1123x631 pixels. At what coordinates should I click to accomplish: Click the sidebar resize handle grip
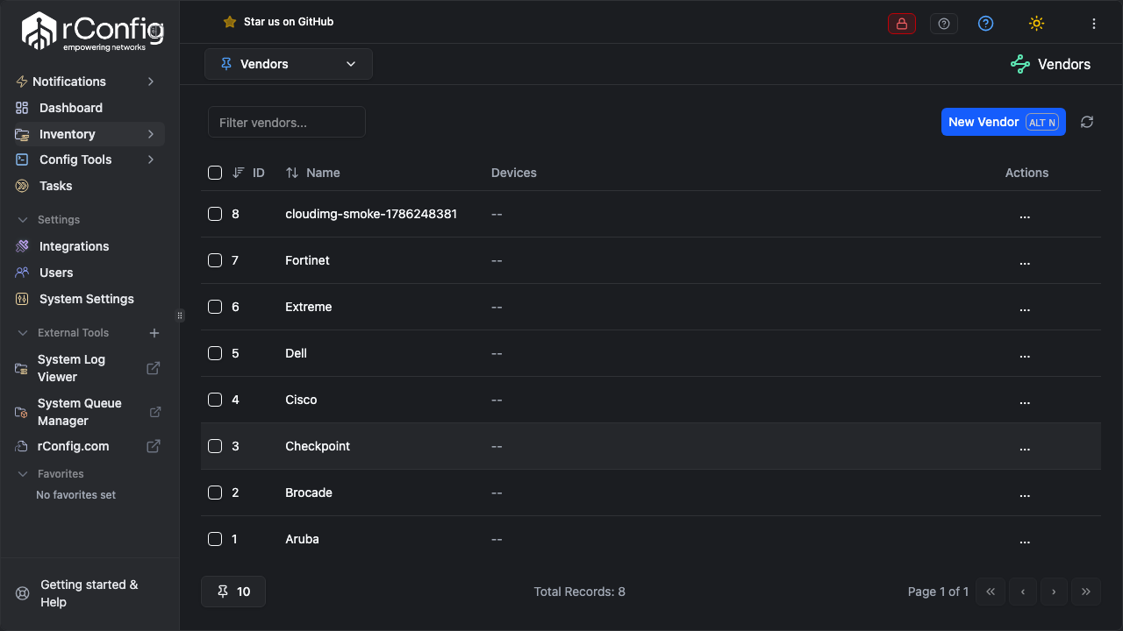point(180,315)
